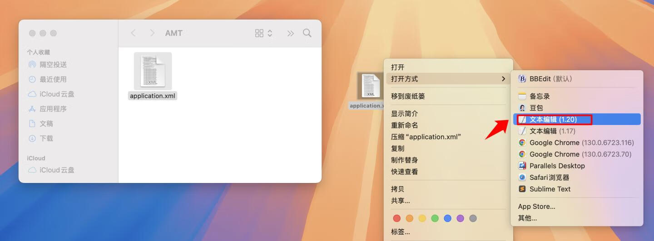Click 重新命名 in context menu

[x=404, y=125]
